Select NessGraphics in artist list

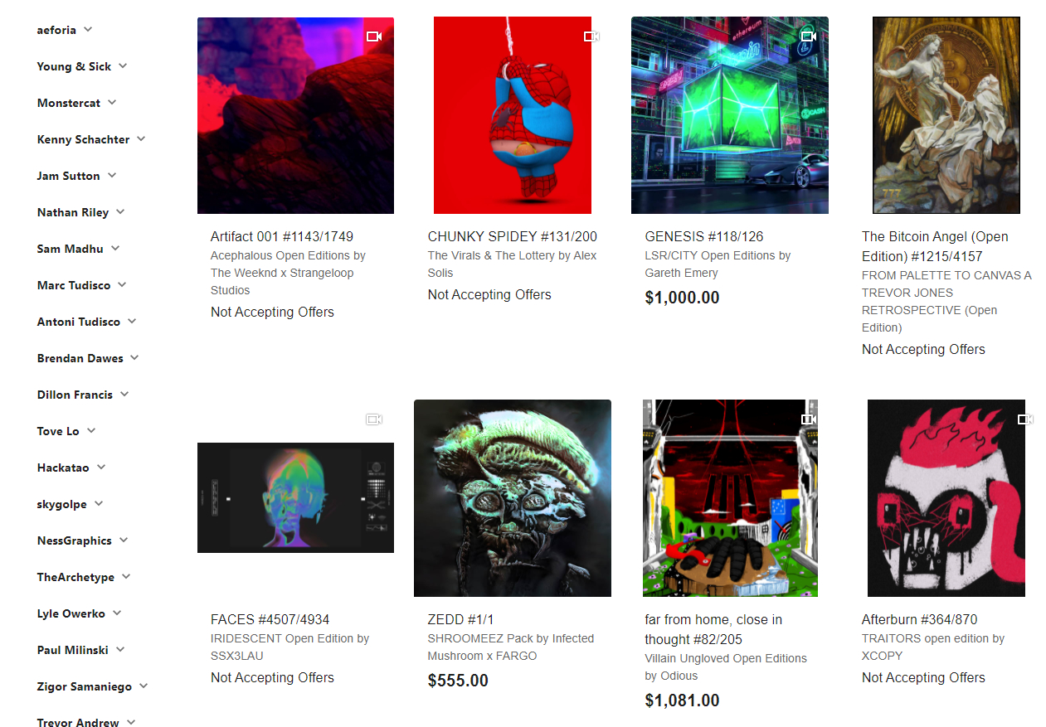(74, 540)
